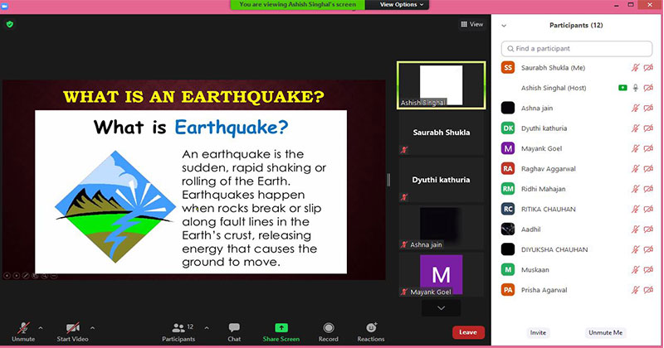Click Ashna jain's muted microphone icon
The width and height of the screenshot is (664, 348).
coord(636,108)
